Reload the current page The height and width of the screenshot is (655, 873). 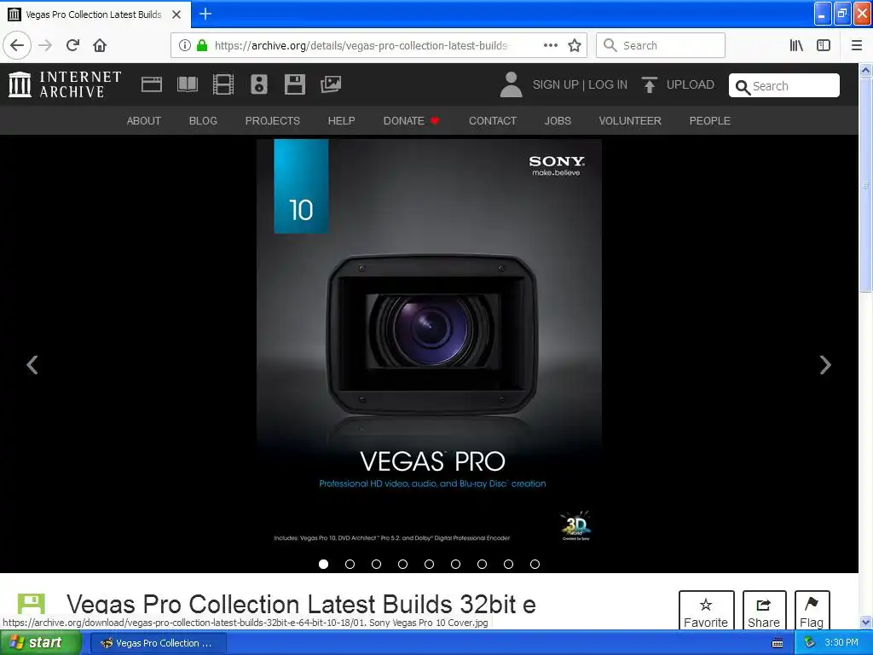point(73,45)
